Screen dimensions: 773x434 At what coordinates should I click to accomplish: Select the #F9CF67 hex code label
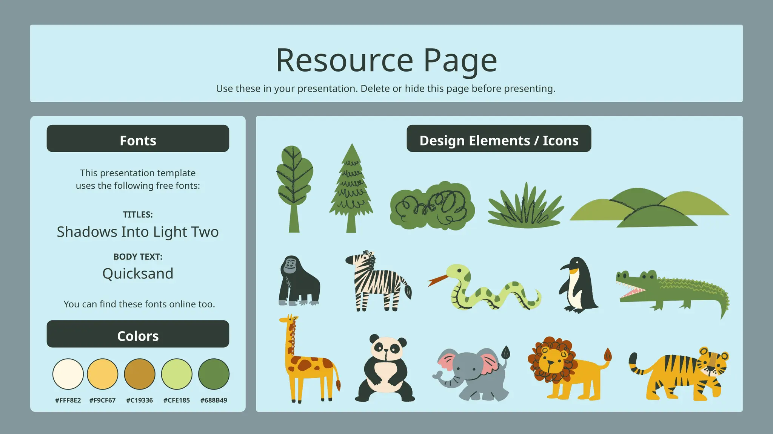102,400
